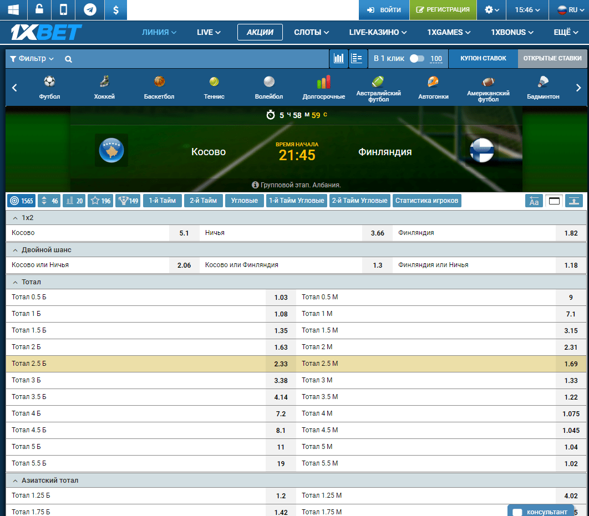Click the search magnifier icon
The width and height of the screenshot is (589, 516).
[x=68, y=59]
